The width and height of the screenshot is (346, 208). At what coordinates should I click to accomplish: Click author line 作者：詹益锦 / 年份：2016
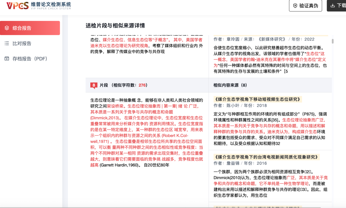point(240,163)
